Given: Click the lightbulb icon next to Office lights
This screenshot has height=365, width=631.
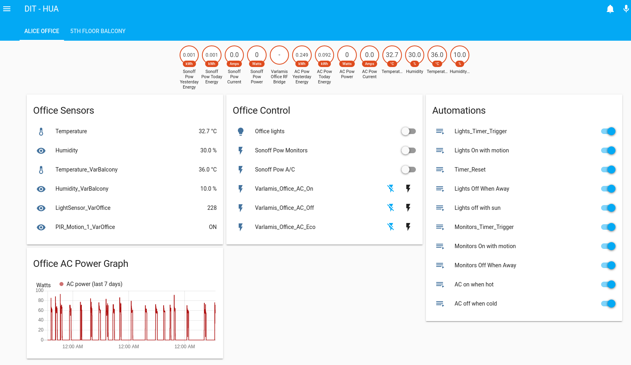Looking at the screenshot, I should pyautogui.click(x=241, y=132).
